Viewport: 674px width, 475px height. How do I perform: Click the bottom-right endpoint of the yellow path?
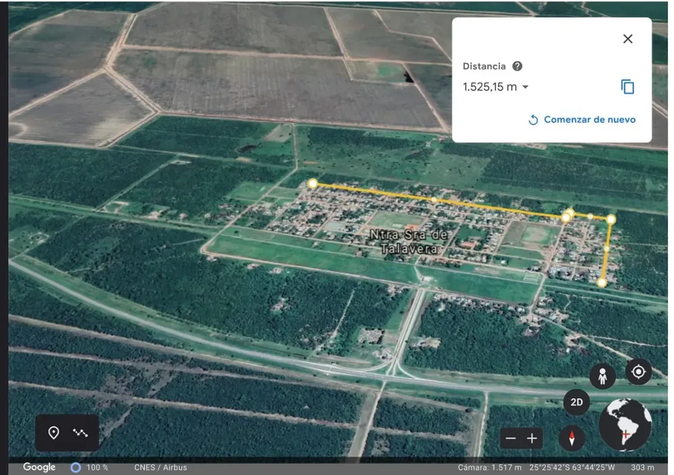(602, 282)
